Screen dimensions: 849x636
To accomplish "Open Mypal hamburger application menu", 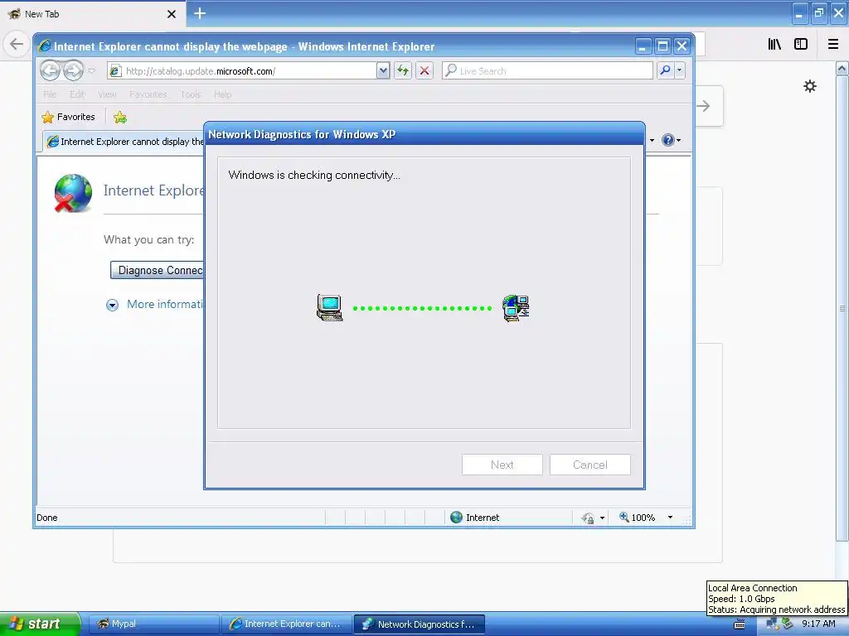I will click(833, 44).
